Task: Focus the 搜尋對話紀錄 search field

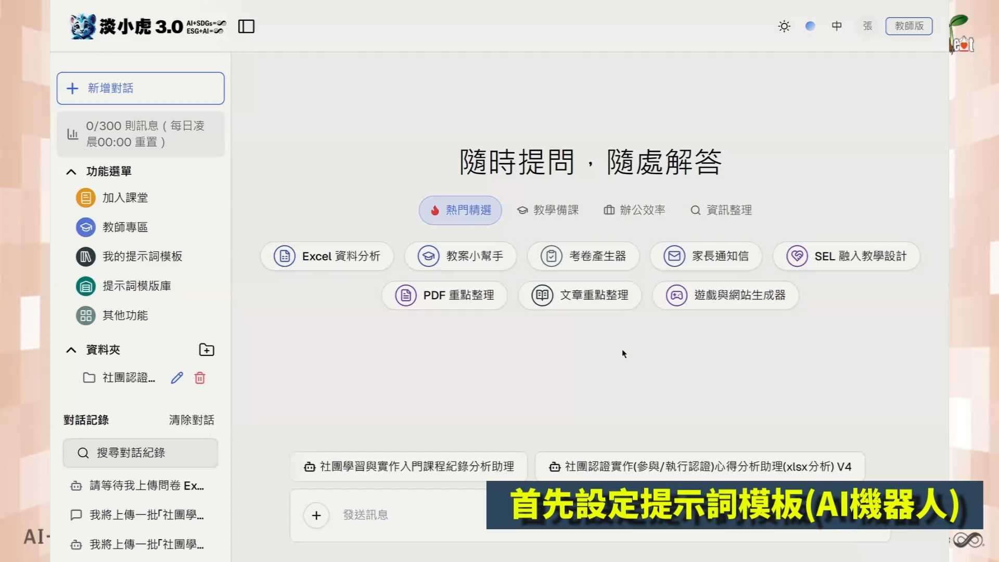Action: (140, 453)
